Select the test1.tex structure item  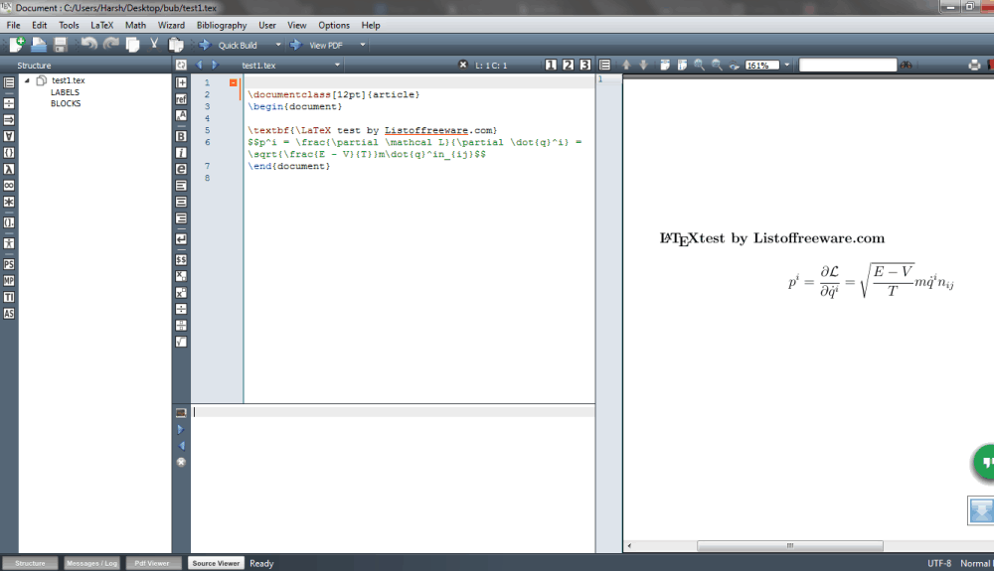tap(68, 80)
